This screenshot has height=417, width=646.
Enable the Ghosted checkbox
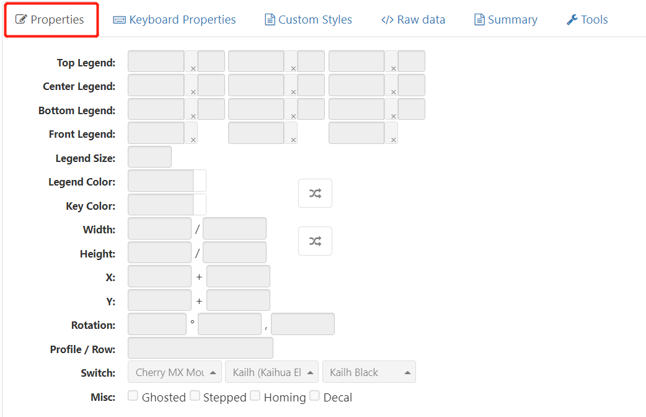(x=133, y=396)
